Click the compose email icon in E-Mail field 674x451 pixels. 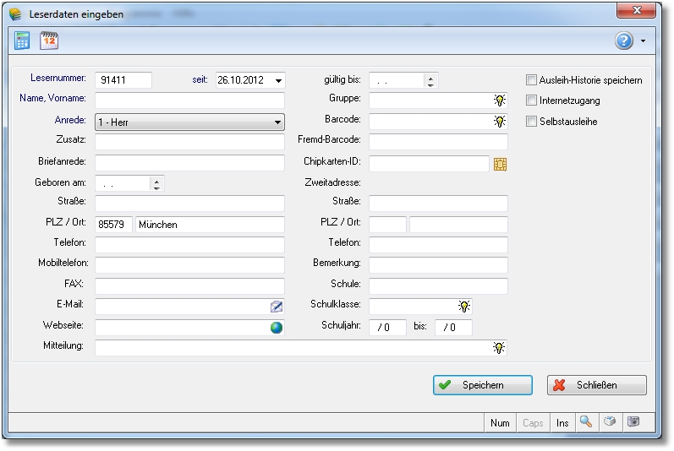[277, 306]
